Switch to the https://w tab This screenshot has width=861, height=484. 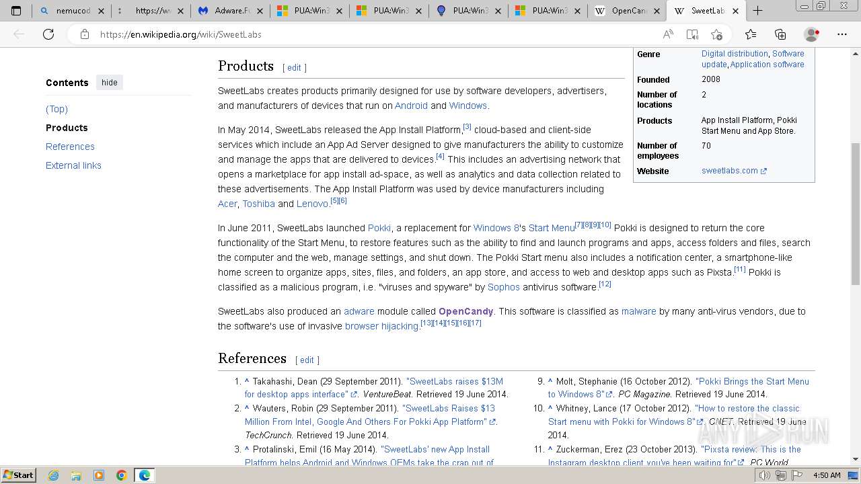coord(152,11)
